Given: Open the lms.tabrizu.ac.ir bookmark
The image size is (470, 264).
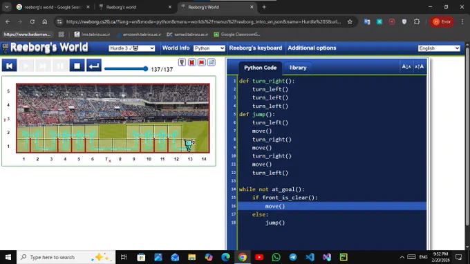Looking at the screenshot, I should tap(93, 35).
